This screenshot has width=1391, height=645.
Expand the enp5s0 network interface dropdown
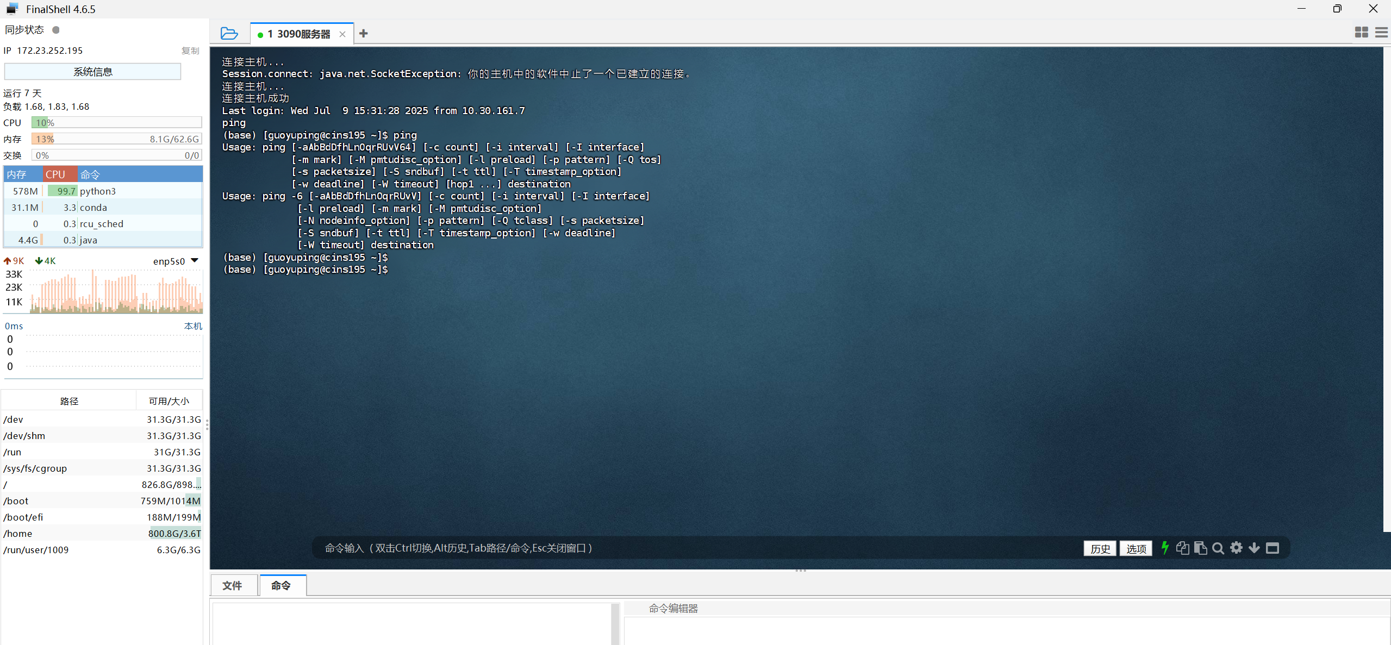pos(195,261)
